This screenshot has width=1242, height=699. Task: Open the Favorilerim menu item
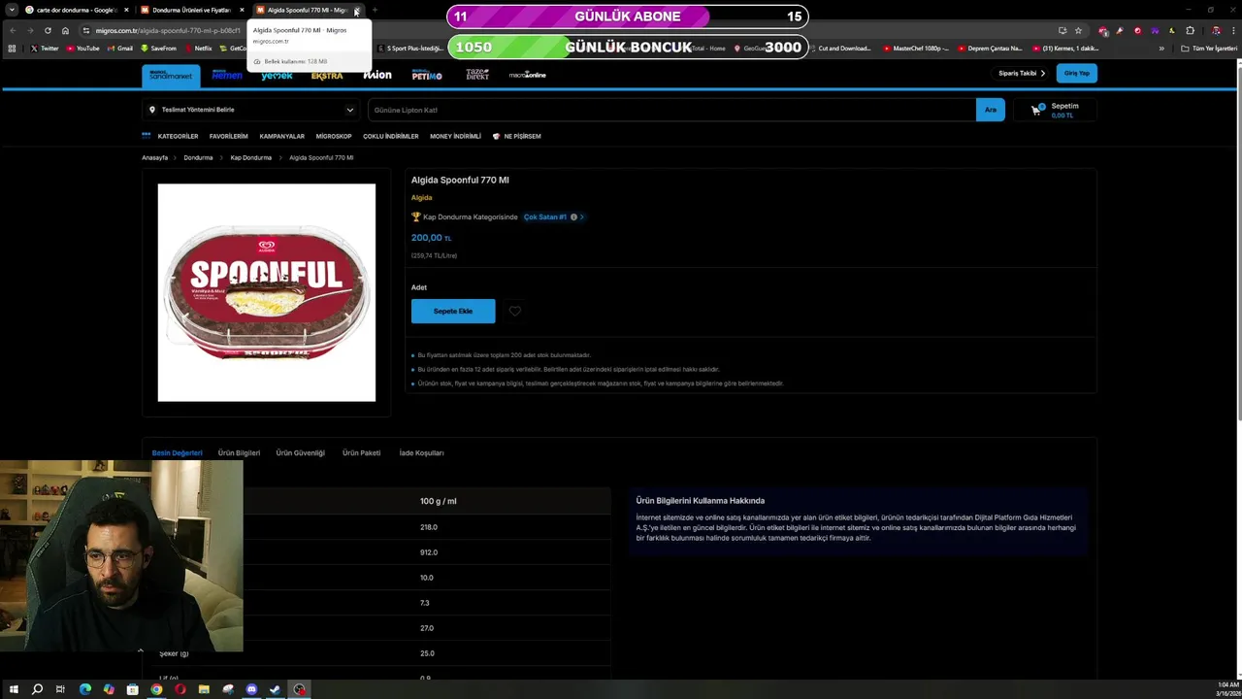pyautogui.click(x=228, y=136)
